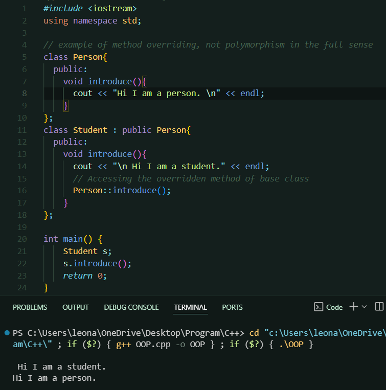Split the terminal with split icon
Image resolution: width=386 pixels, height=390 pixels.
point(379,307)
